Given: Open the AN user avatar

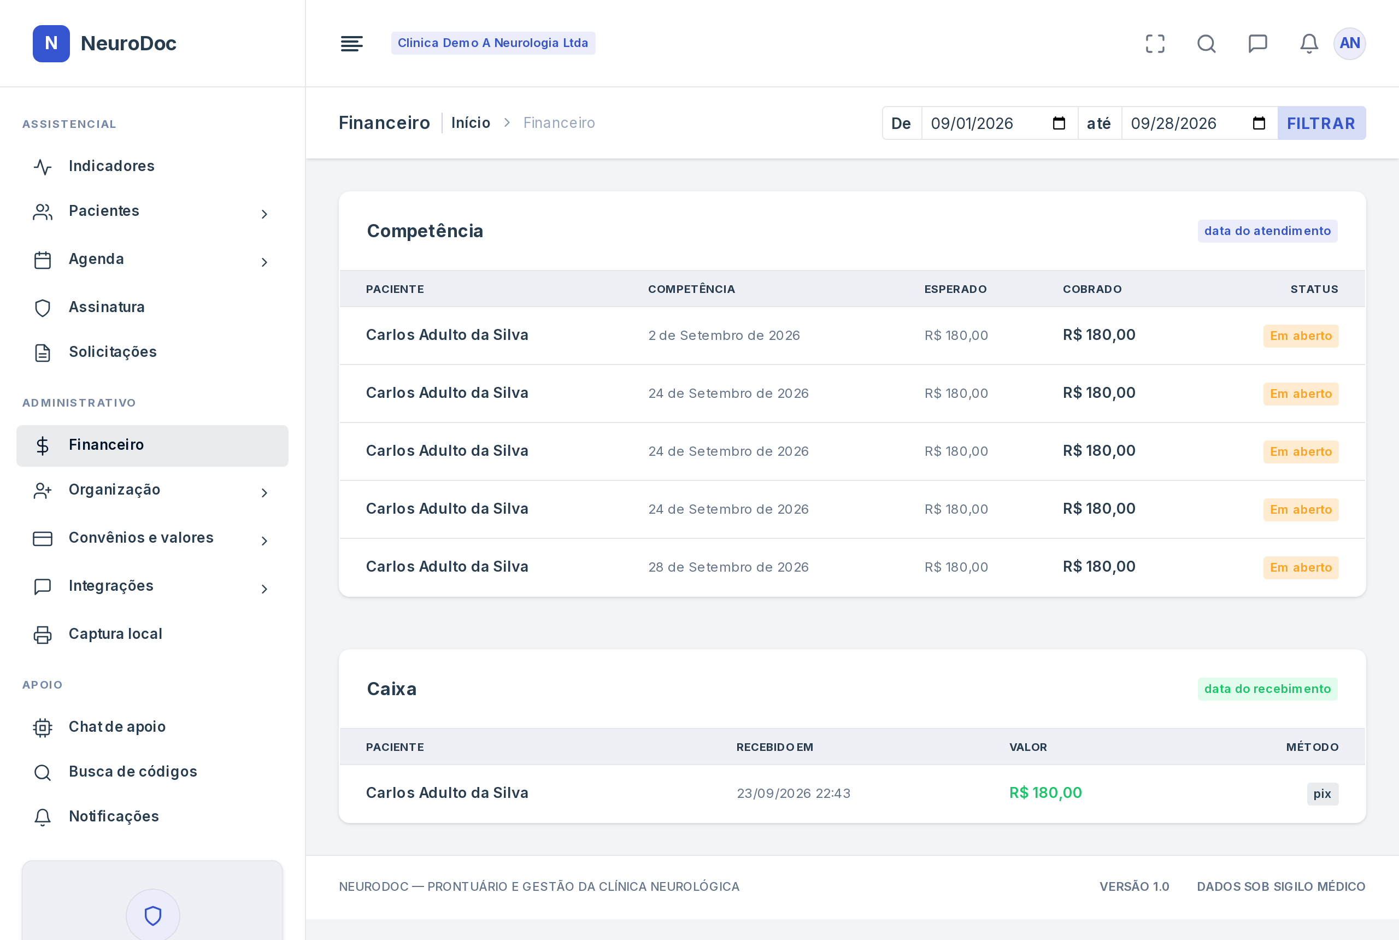Looking at the screenshot, I should [x=1349, y=43].
